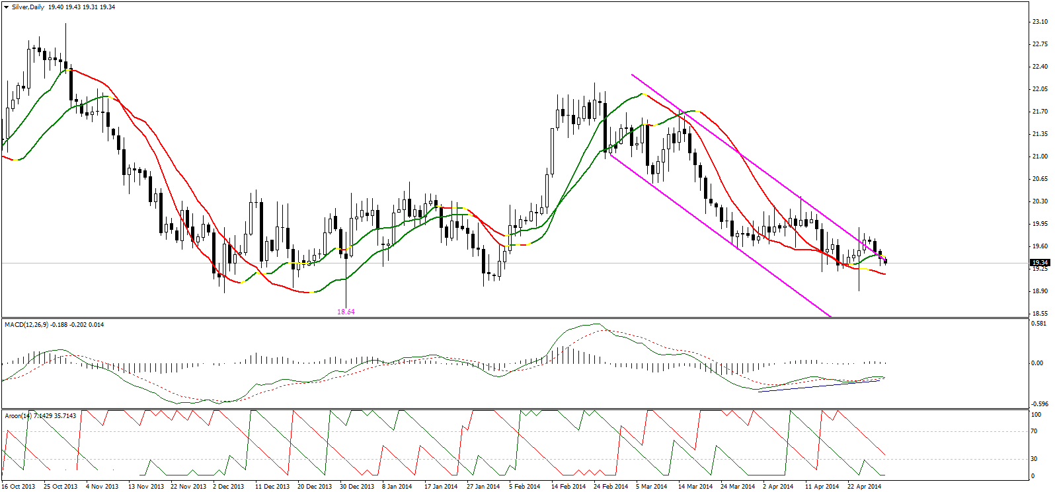Click the 22 Apr 2014 date label
This screenshot has width=1055, height=492.
click(864, 487)
